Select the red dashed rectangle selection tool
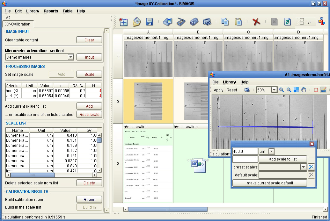The height and width of the screenshot is (221, 330). pos(316,90)
